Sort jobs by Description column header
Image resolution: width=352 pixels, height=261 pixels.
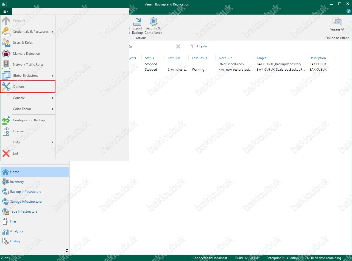[x=318, y=58]
